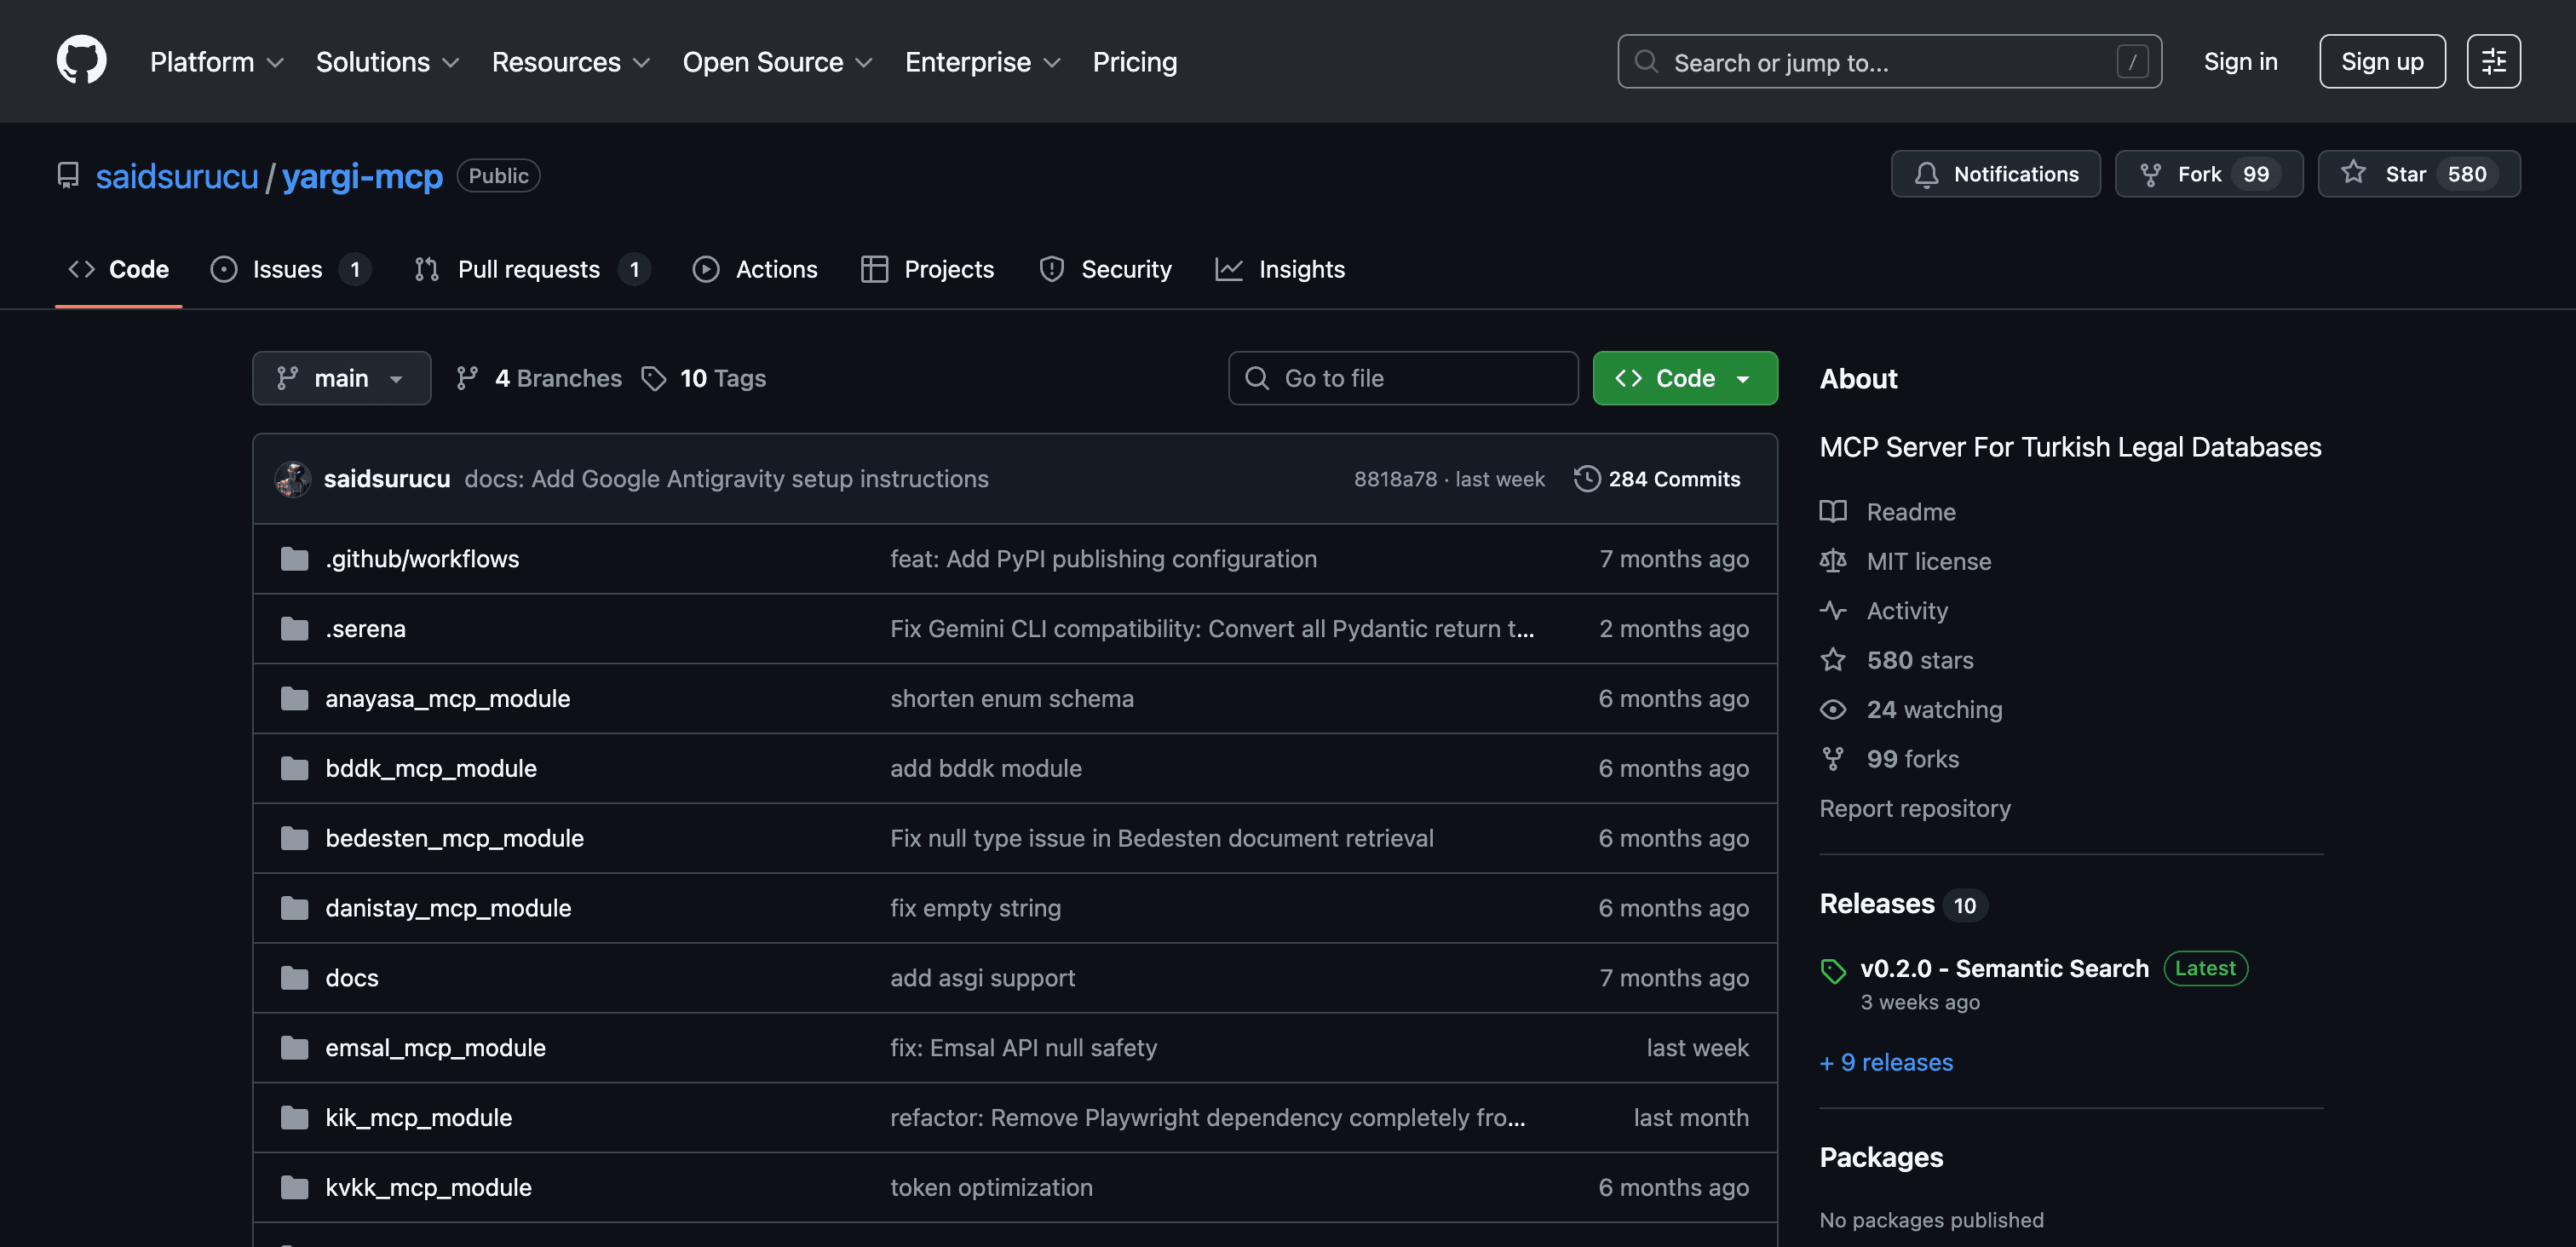The width and height of the screenshot is (2576, 1247).
Task: Click the GitHub logo icon
Action: (81, 61)
